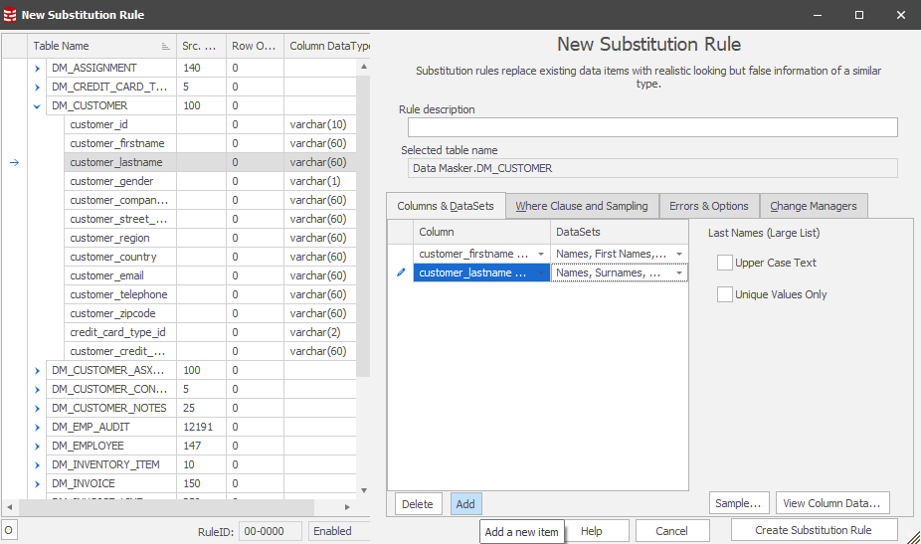The image size is (921, 544).
Task: Click the Data Masker app icon in title bar
Action: pyautogui.click(x=10, y=15)
